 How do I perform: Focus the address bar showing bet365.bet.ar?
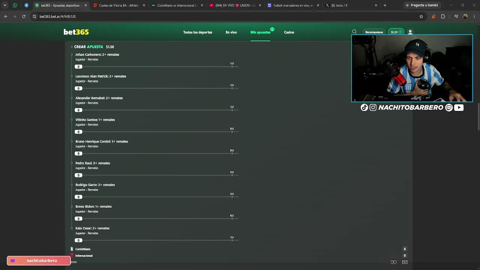tap(225, 16)
